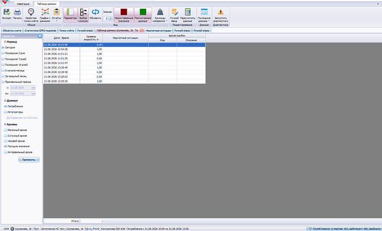Open Последние данные dropdown
This screenshot has height=231, width=382.
204,15
